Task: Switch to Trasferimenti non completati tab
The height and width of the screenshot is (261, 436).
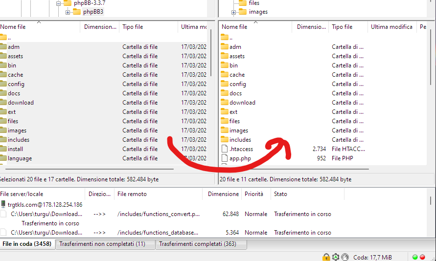Action: click(106, 244)
